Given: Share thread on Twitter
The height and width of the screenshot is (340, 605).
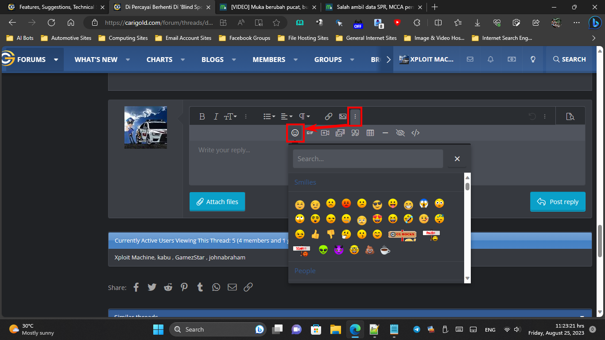Looking at the screenshot, I should (152, 287).
